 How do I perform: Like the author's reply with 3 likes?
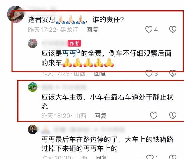(x=149, y=74)
